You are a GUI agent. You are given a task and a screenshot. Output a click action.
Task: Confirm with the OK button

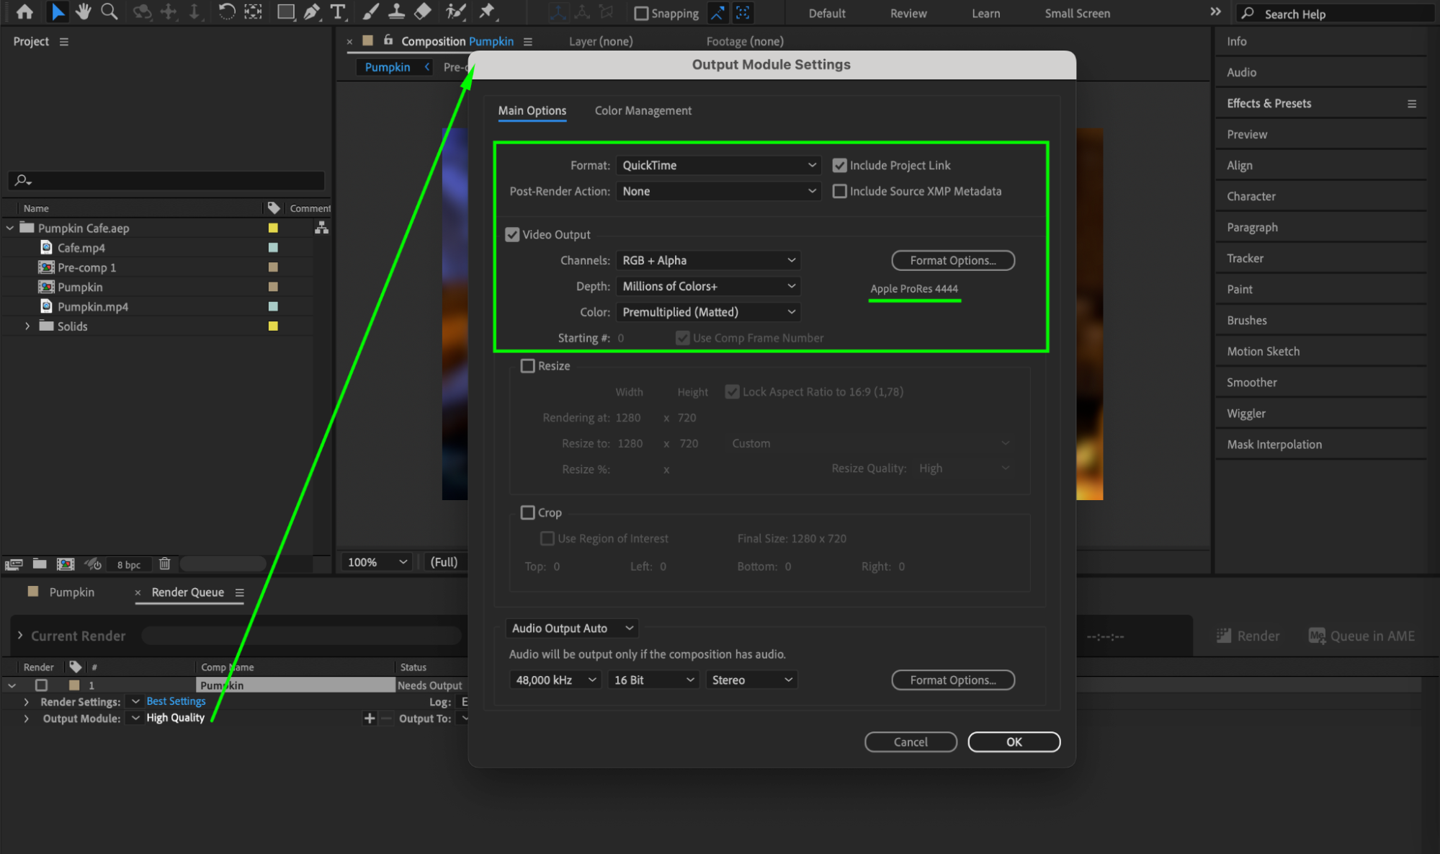[1014, 742]
